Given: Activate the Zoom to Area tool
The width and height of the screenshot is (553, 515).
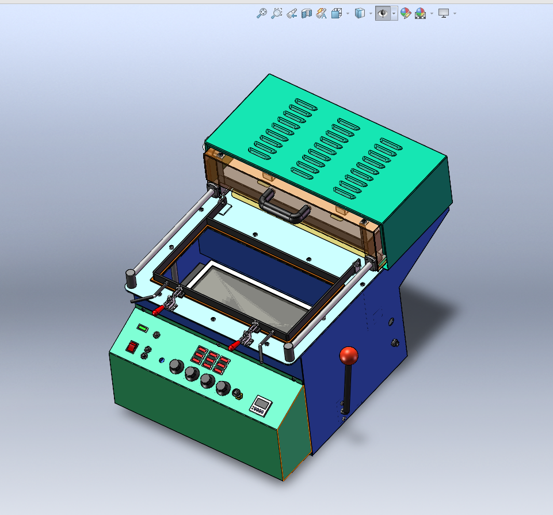Looking at the screenshot, I should (x=277, y=13).
